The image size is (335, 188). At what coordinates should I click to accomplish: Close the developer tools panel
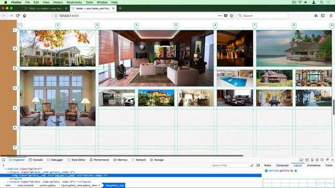pyautogui.click(x=332, y=160)
